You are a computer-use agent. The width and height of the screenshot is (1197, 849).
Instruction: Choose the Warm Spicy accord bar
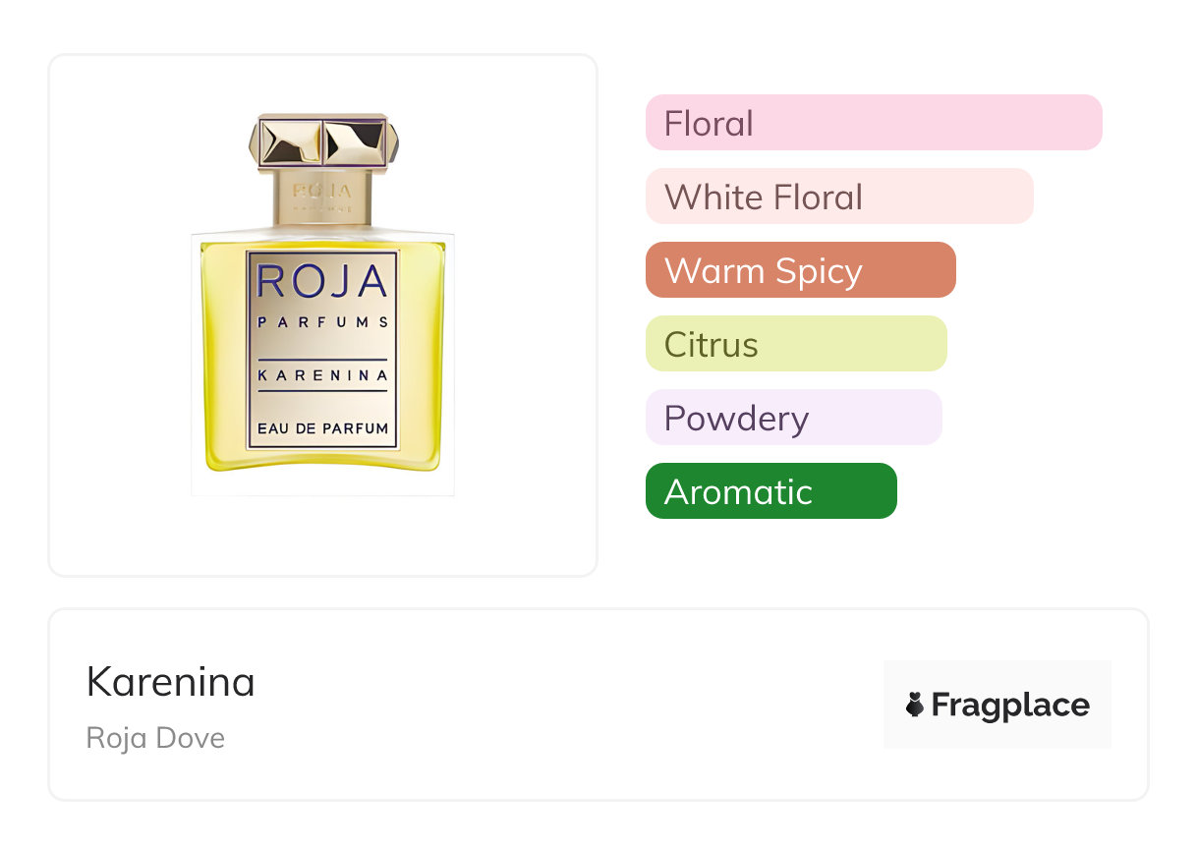800,270
